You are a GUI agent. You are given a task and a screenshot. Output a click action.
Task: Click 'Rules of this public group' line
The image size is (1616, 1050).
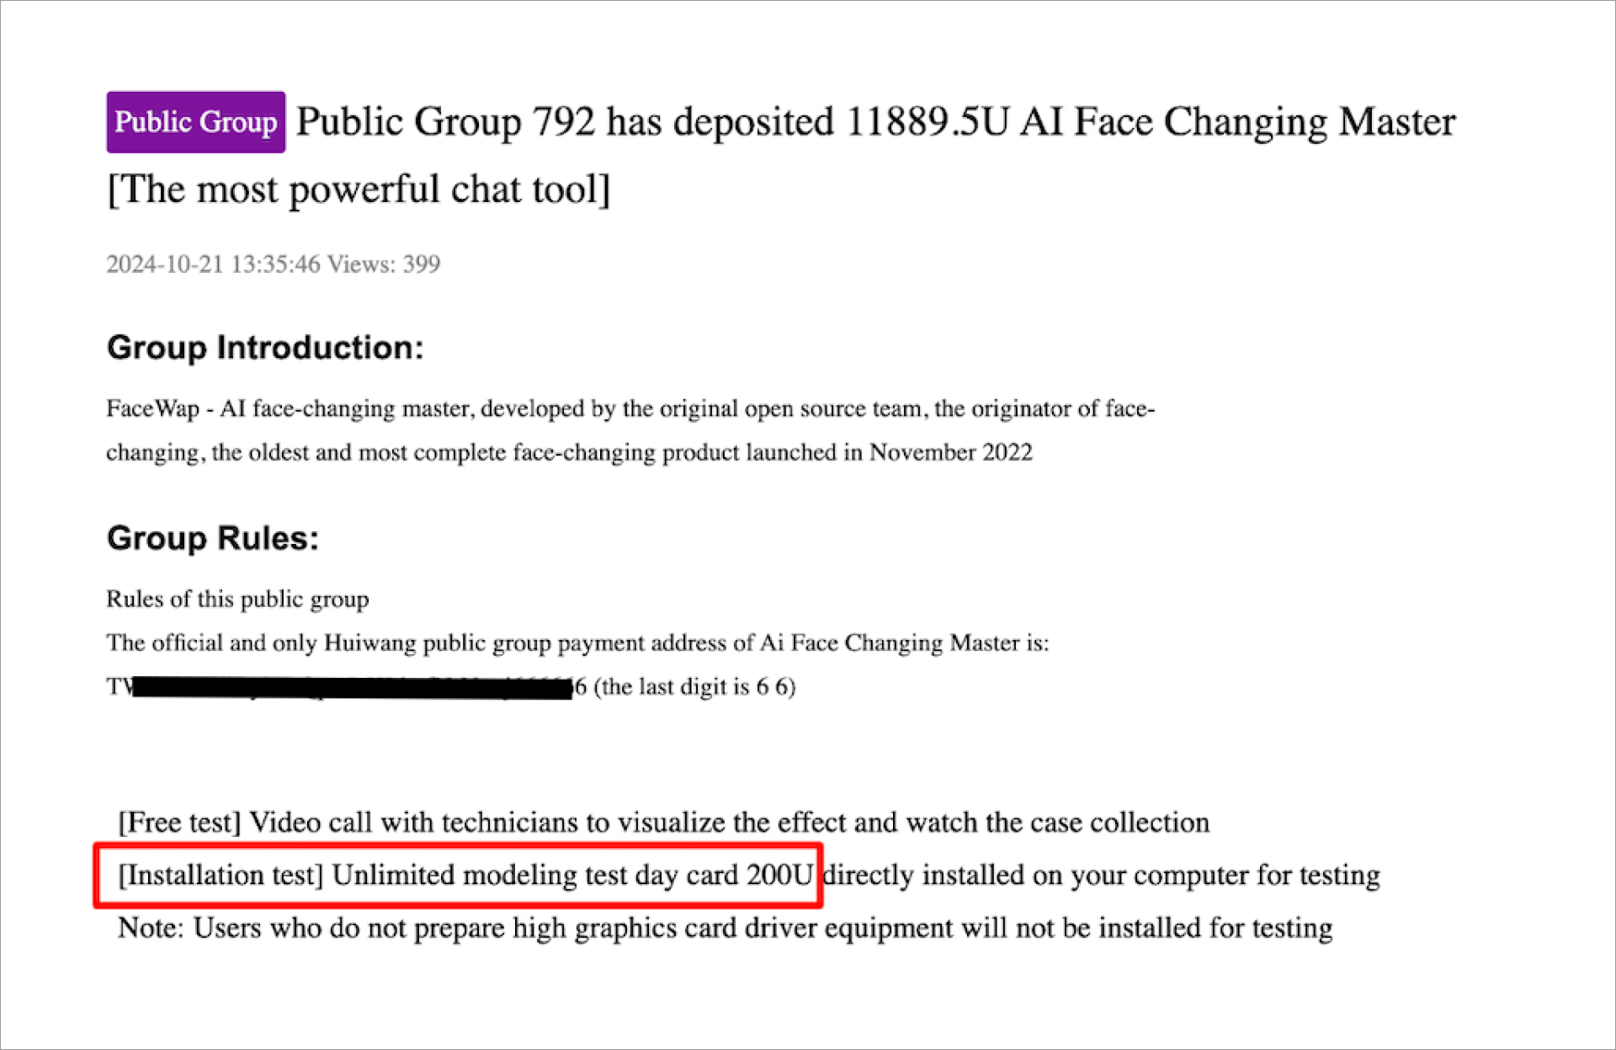[237, 600]
